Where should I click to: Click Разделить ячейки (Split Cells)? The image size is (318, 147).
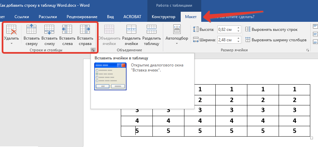tap(131, 35)
